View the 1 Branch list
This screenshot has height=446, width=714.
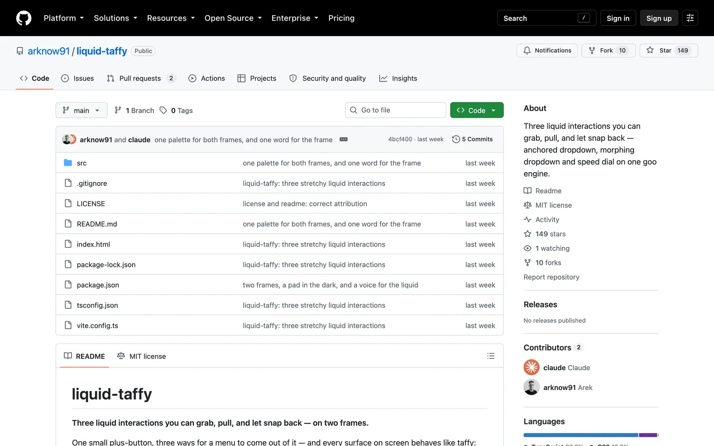point(134,110)
